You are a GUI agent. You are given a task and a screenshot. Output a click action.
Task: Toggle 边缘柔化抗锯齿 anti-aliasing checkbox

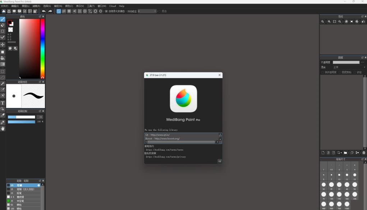click(x=106, y=11)
